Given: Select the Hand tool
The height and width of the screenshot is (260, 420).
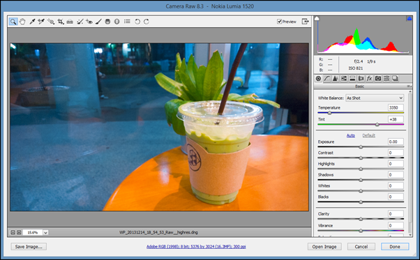Looking at the screenshot, I should click(x=22, y=22).
